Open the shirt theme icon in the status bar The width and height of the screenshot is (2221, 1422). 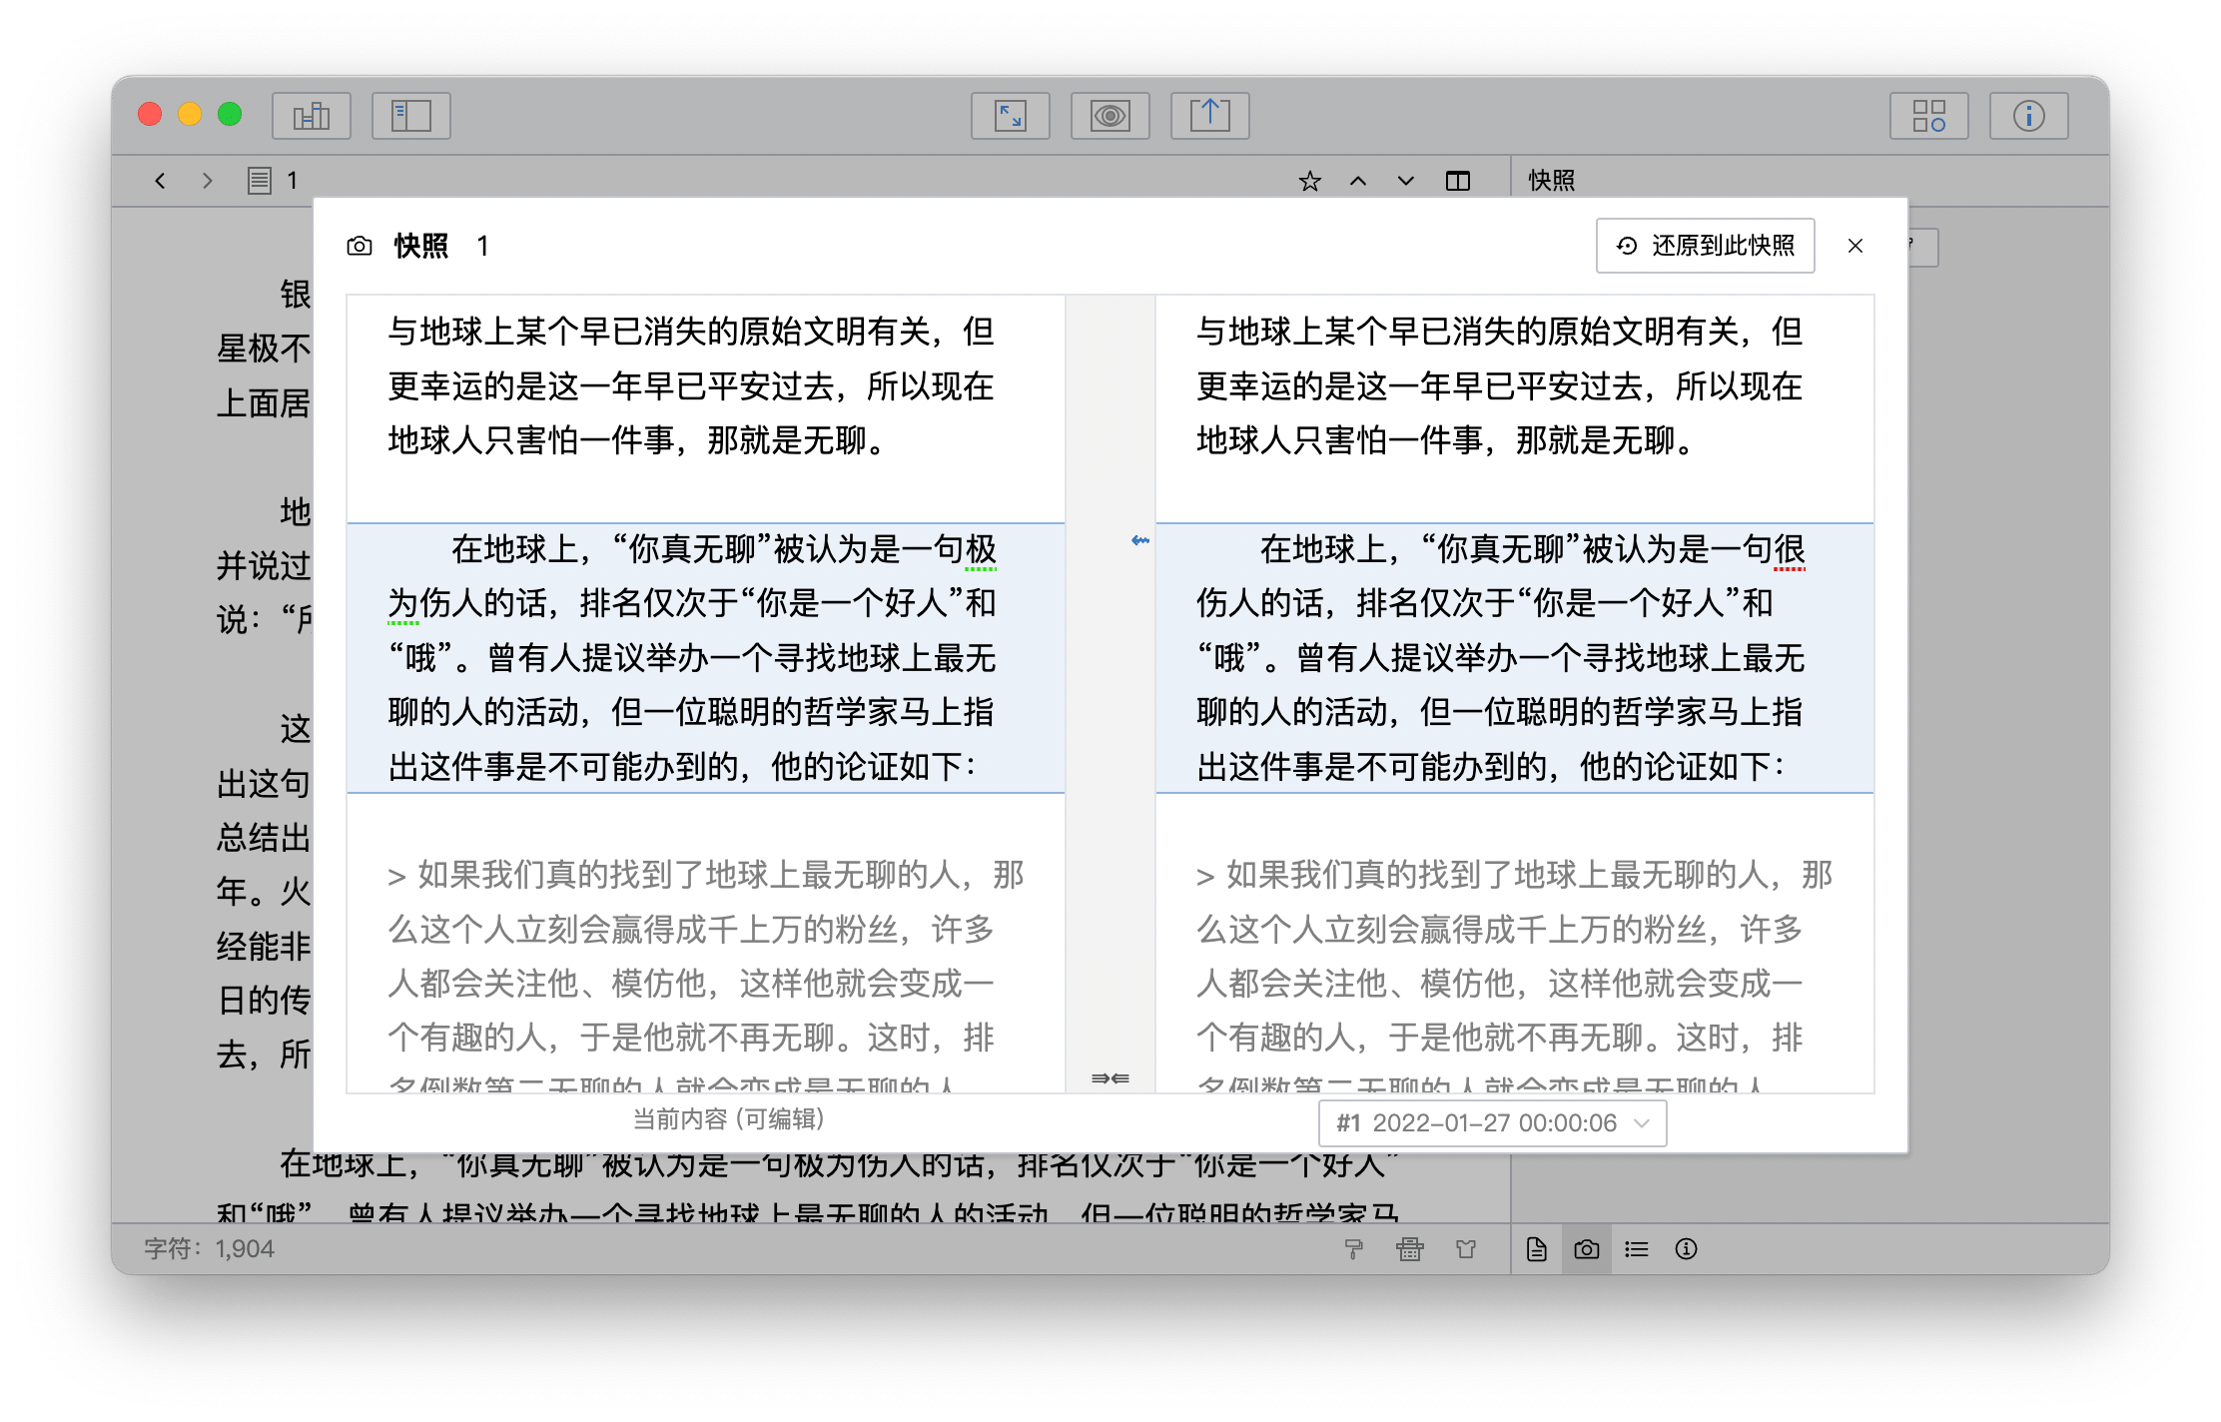(x=1466, y=1249)
